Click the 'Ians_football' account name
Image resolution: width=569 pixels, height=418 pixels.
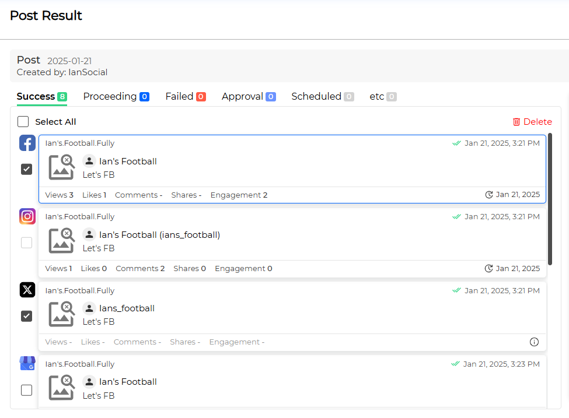point(127,308)
